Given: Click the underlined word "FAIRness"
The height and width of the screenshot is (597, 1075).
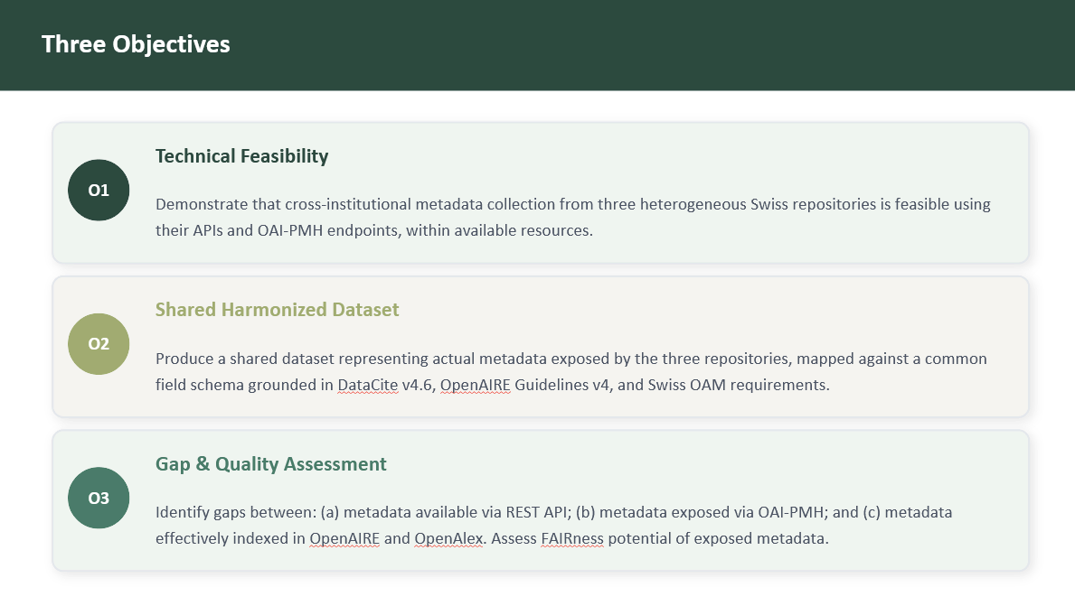Looking at the screenshot, I should pos(572,539).
